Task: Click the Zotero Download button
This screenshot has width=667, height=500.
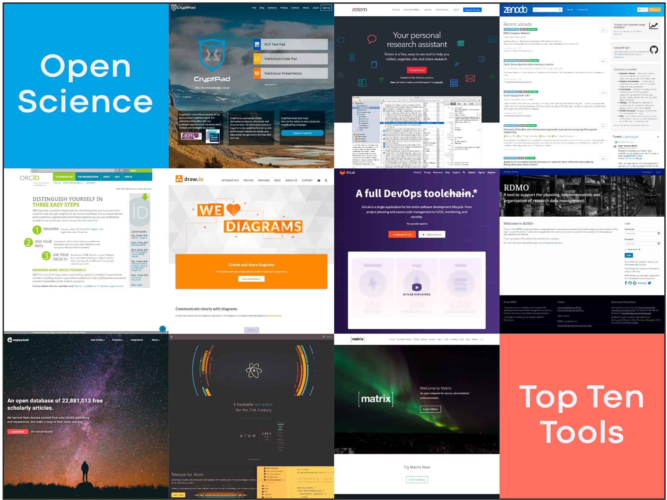Action: 417,70
